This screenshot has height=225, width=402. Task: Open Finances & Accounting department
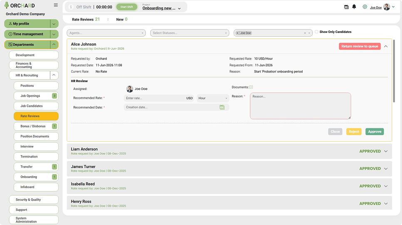coord(34,65)
